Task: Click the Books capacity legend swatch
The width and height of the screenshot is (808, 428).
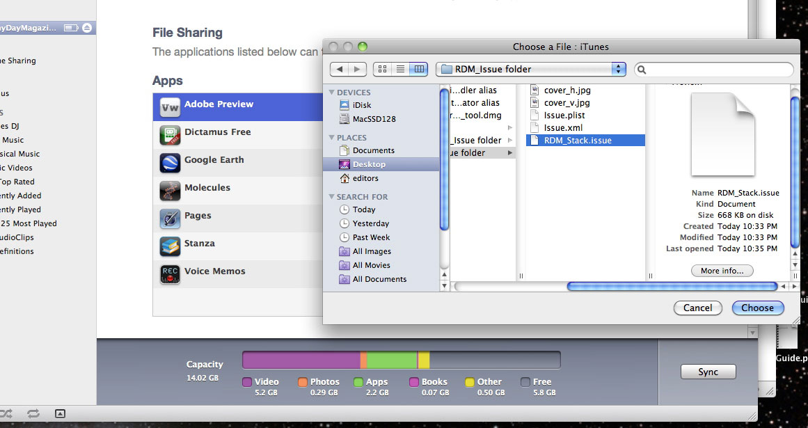Action: pos(414,382)
